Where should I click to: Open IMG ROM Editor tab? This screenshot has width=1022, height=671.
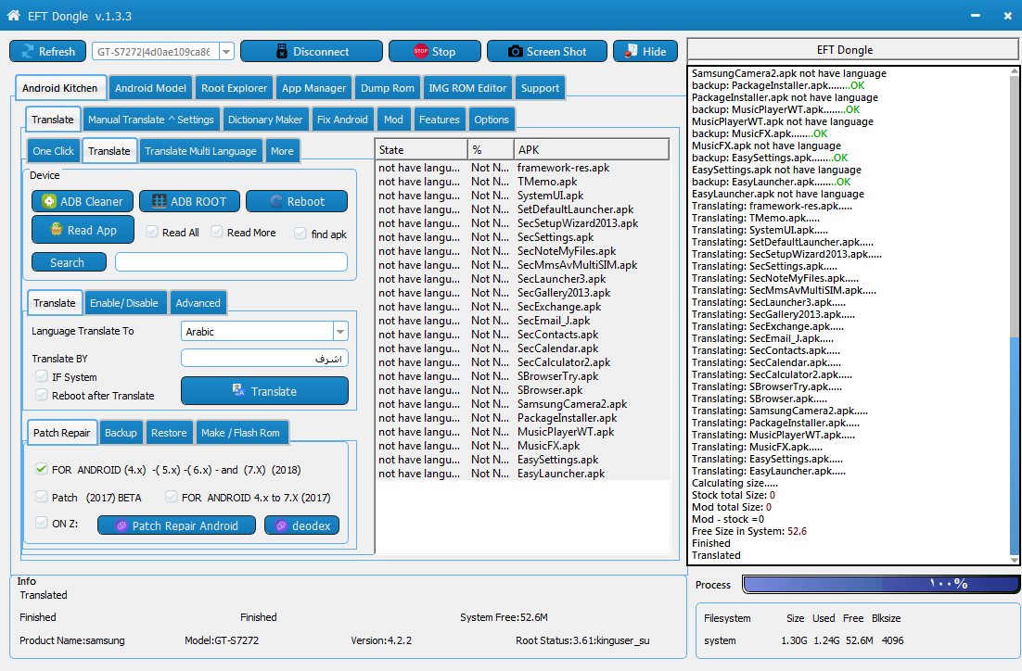[467, 88]
